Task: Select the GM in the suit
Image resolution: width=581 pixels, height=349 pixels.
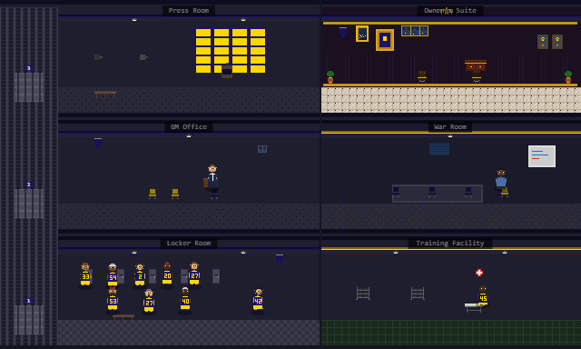Action: point(212,177)
